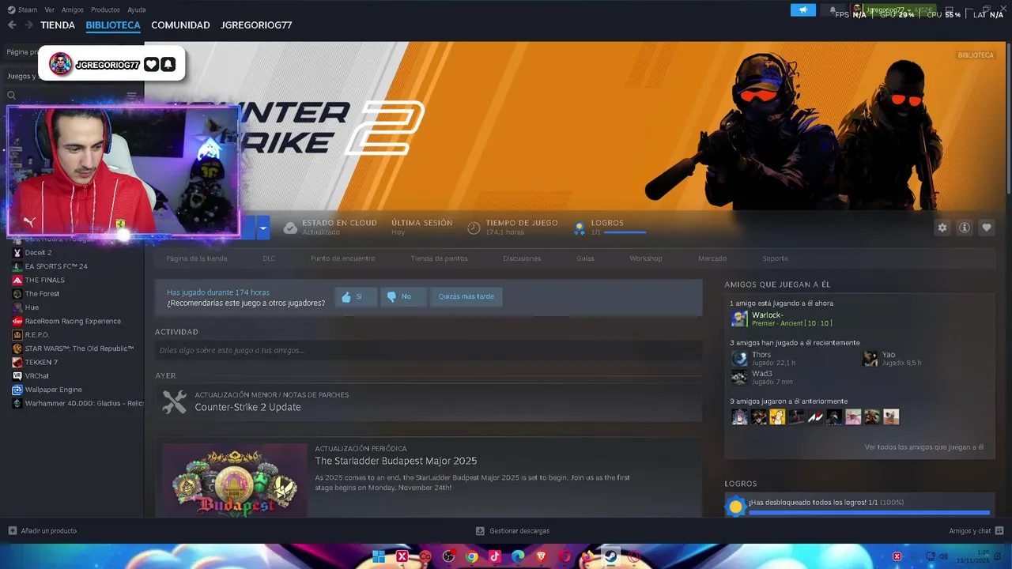Open Punto de encuentro tab

[343, 258]
